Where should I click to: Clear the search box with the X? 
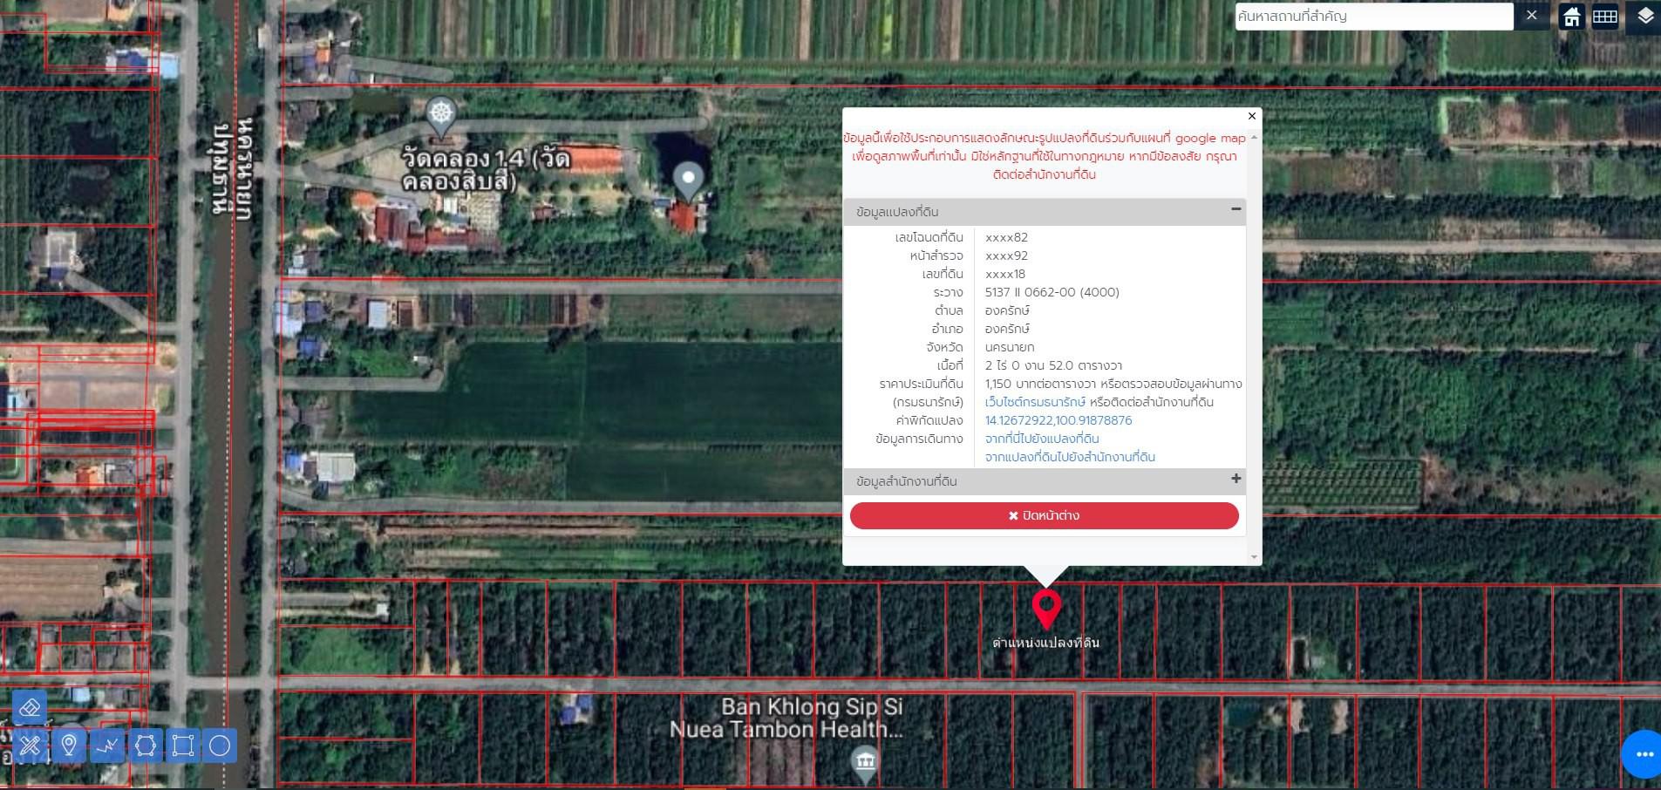pos(1531,16)
